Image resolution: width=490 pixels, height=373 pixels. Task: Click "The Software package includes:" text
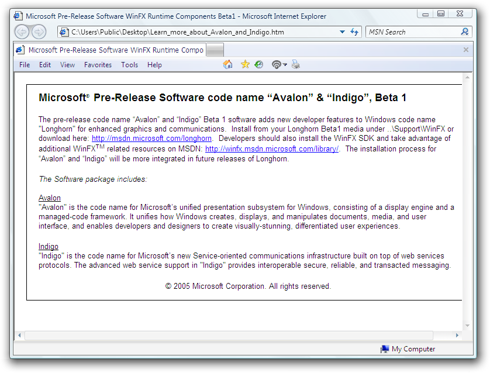[x=93, y=179]
